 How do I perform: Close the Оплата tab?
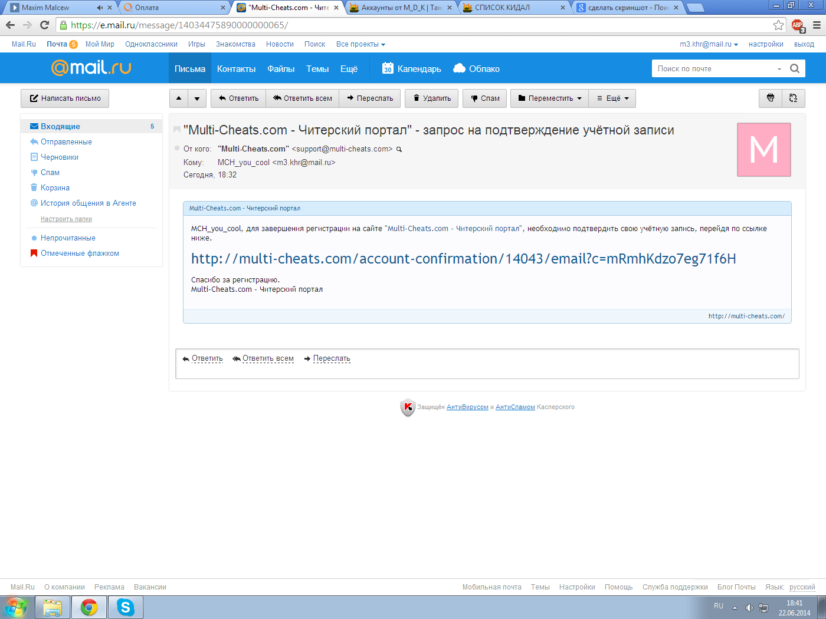(x=223, y=8)
